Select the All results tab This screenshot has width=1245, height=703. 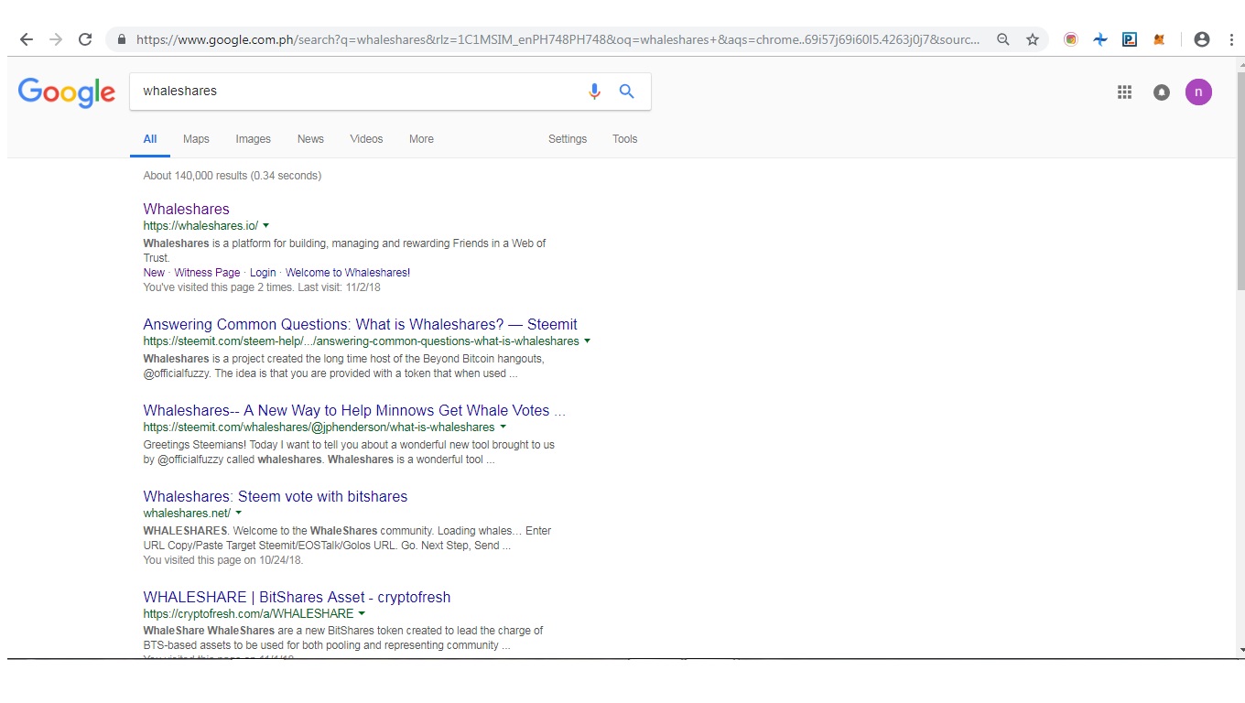[150, 139]
